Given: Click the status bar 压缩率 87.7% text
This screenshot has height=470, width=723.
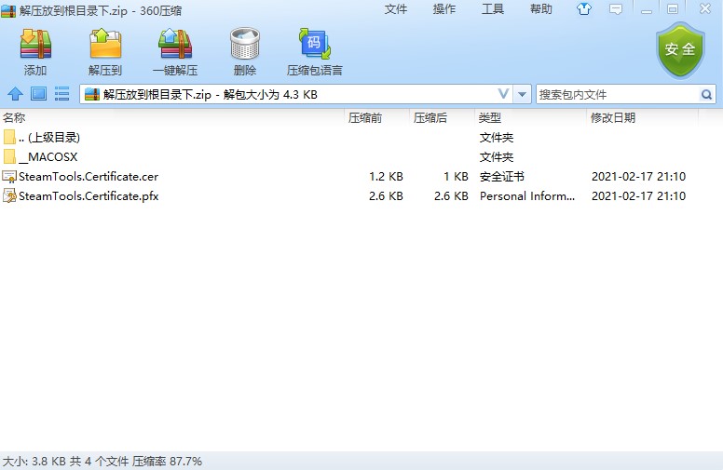Looking at the screenshot, I should point(168,462).
